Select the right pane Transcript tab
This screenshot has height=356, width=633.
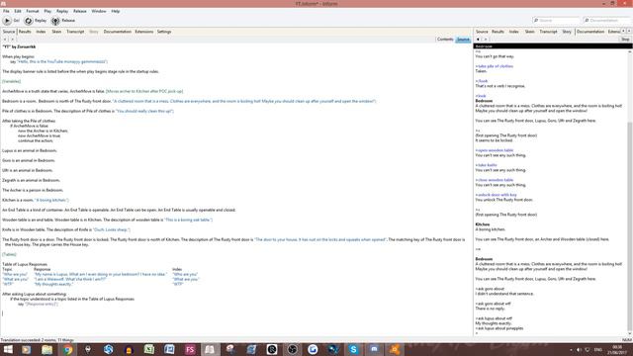pyautogui.click(x=548, y=32)
